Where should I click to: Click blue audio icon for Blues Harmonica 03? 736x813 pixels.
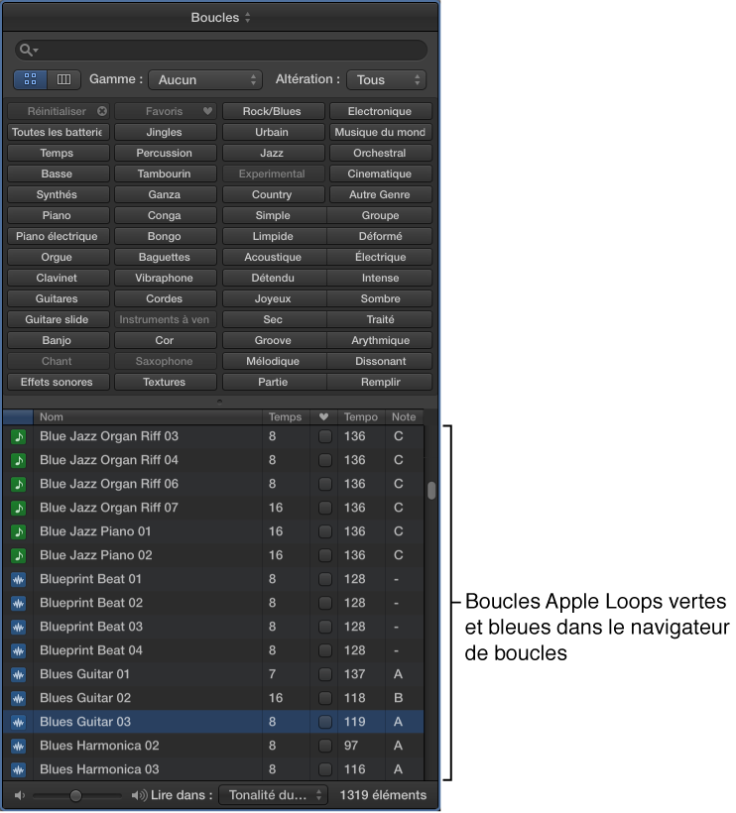19,770
